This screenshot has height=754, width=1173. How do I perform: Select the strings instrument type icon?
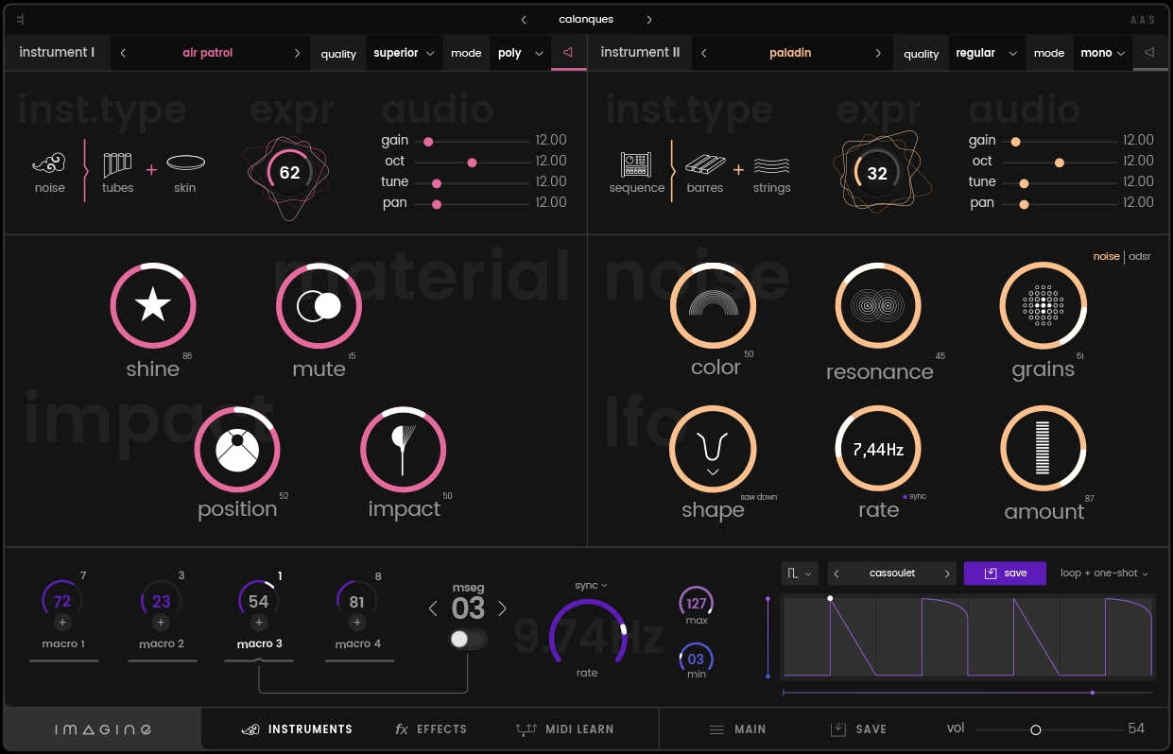coord(771,165)
